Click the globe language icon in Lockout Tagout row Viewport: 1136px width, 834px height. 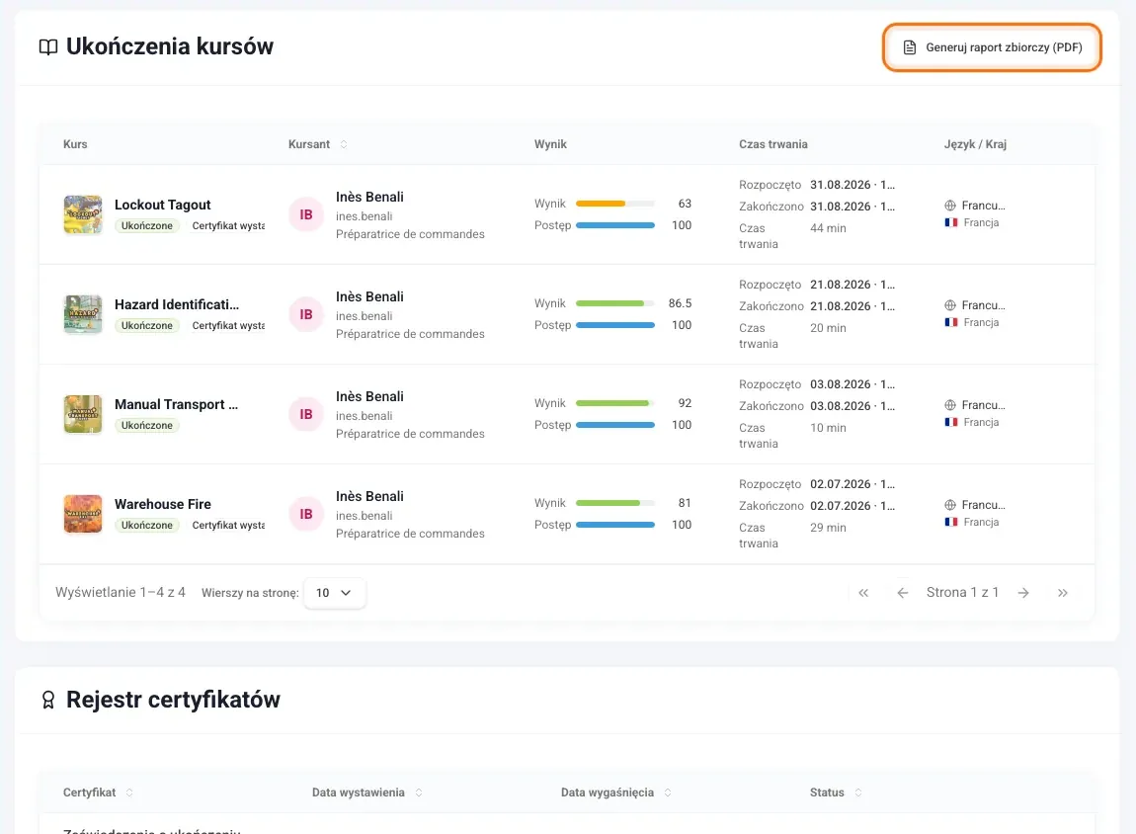click(950, 206)
